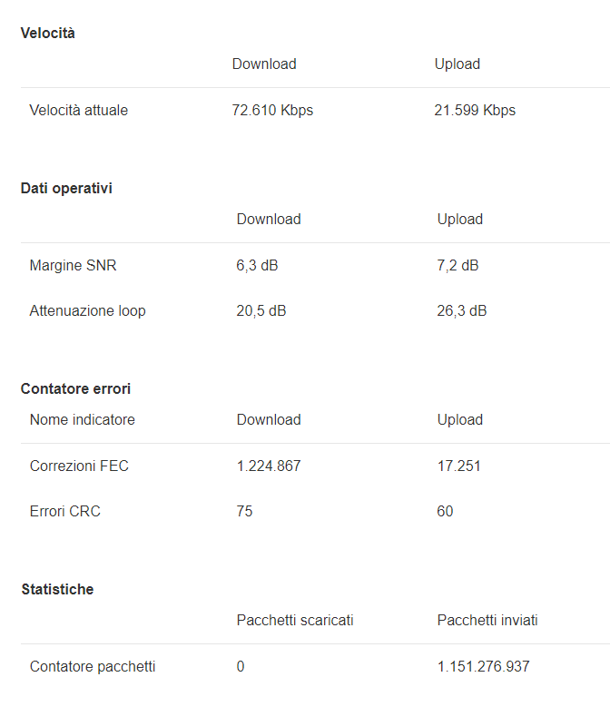Select the Errori CRC row label
The width and height of the screenshot is (610, 726).
click(64, 512)
